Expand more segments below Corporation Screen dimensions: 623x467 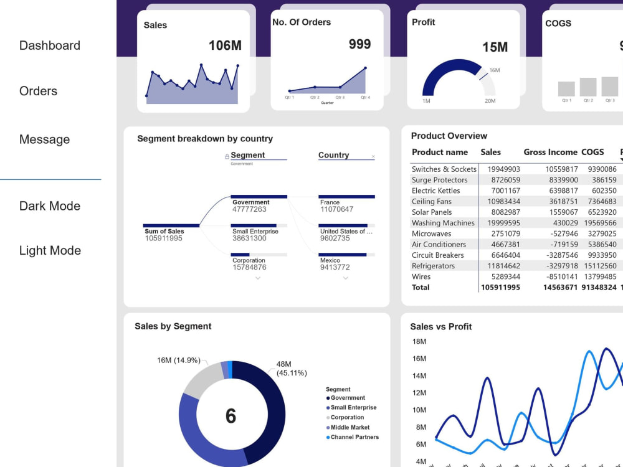(258, 278)
